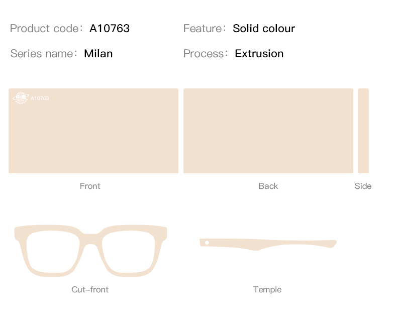Click the Solid colour feature text
The image size is (397, 324).
[x=264, y=28]
